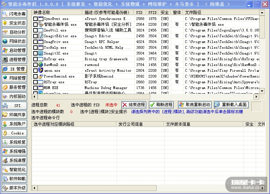This screenshot has height=194, width=270.
Task: Select '影子系统Remind' description cell
Action: point(108,76)
